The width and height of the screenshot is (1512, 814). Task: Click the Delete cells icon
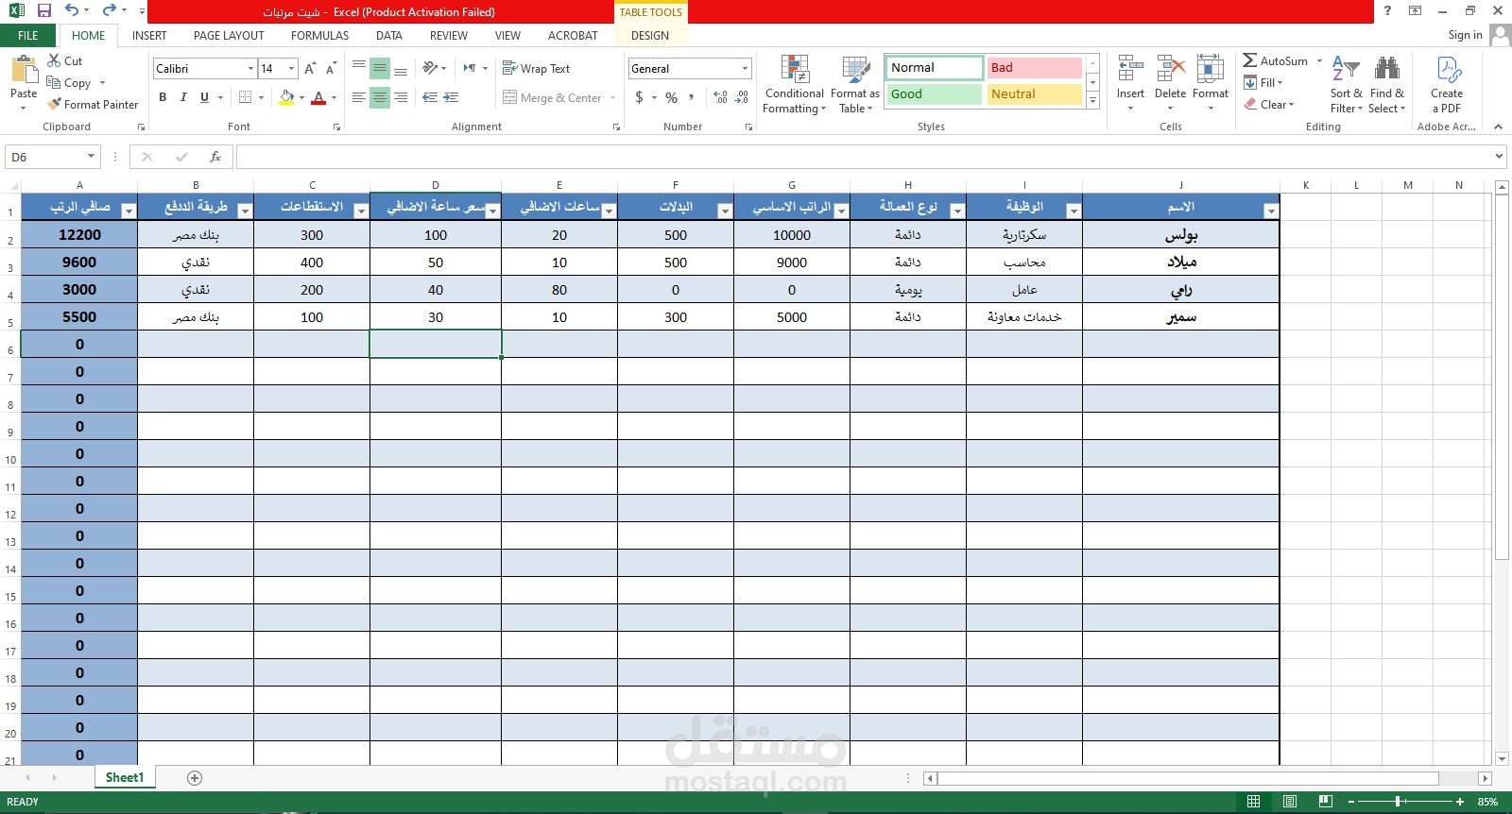(1170, 69)
